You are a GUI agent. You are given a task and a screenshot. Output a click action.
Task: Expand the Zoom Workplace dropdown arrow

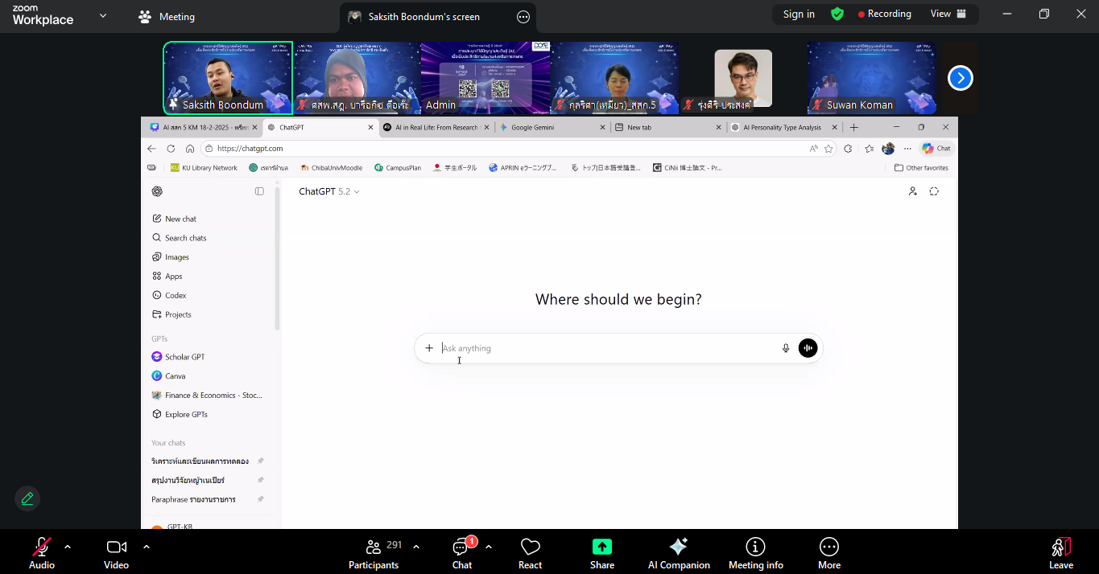[x=102, y=15]
